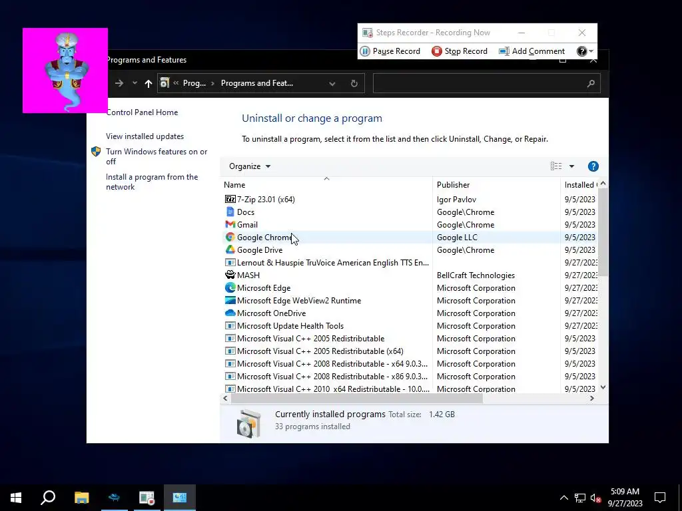Go up one level with the up arrow
The width and height of the screenshot is (682, 511).
tap(149, 83)
